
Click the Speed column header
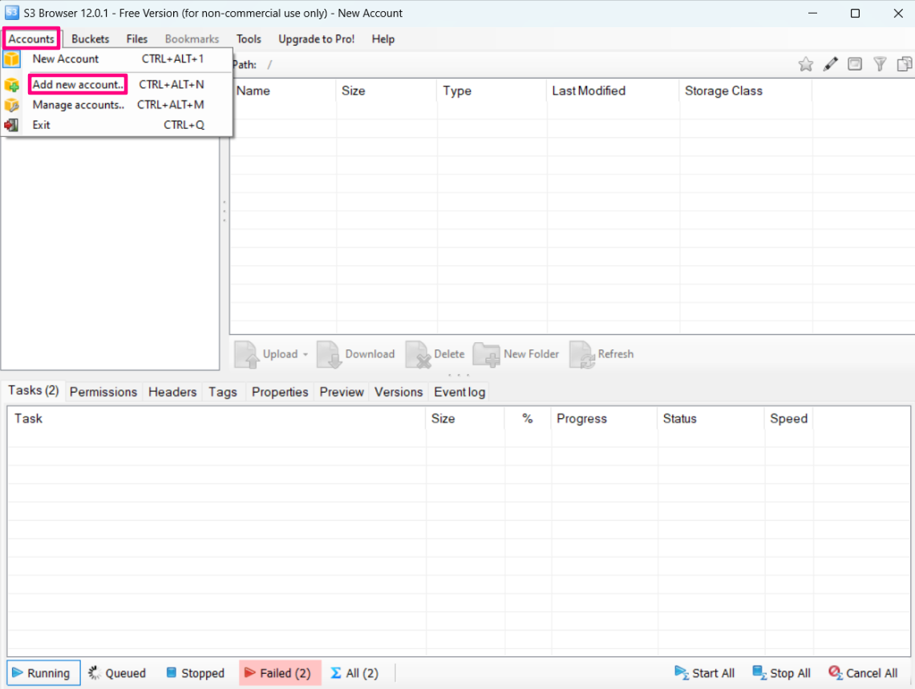click(x=788, y=418)
